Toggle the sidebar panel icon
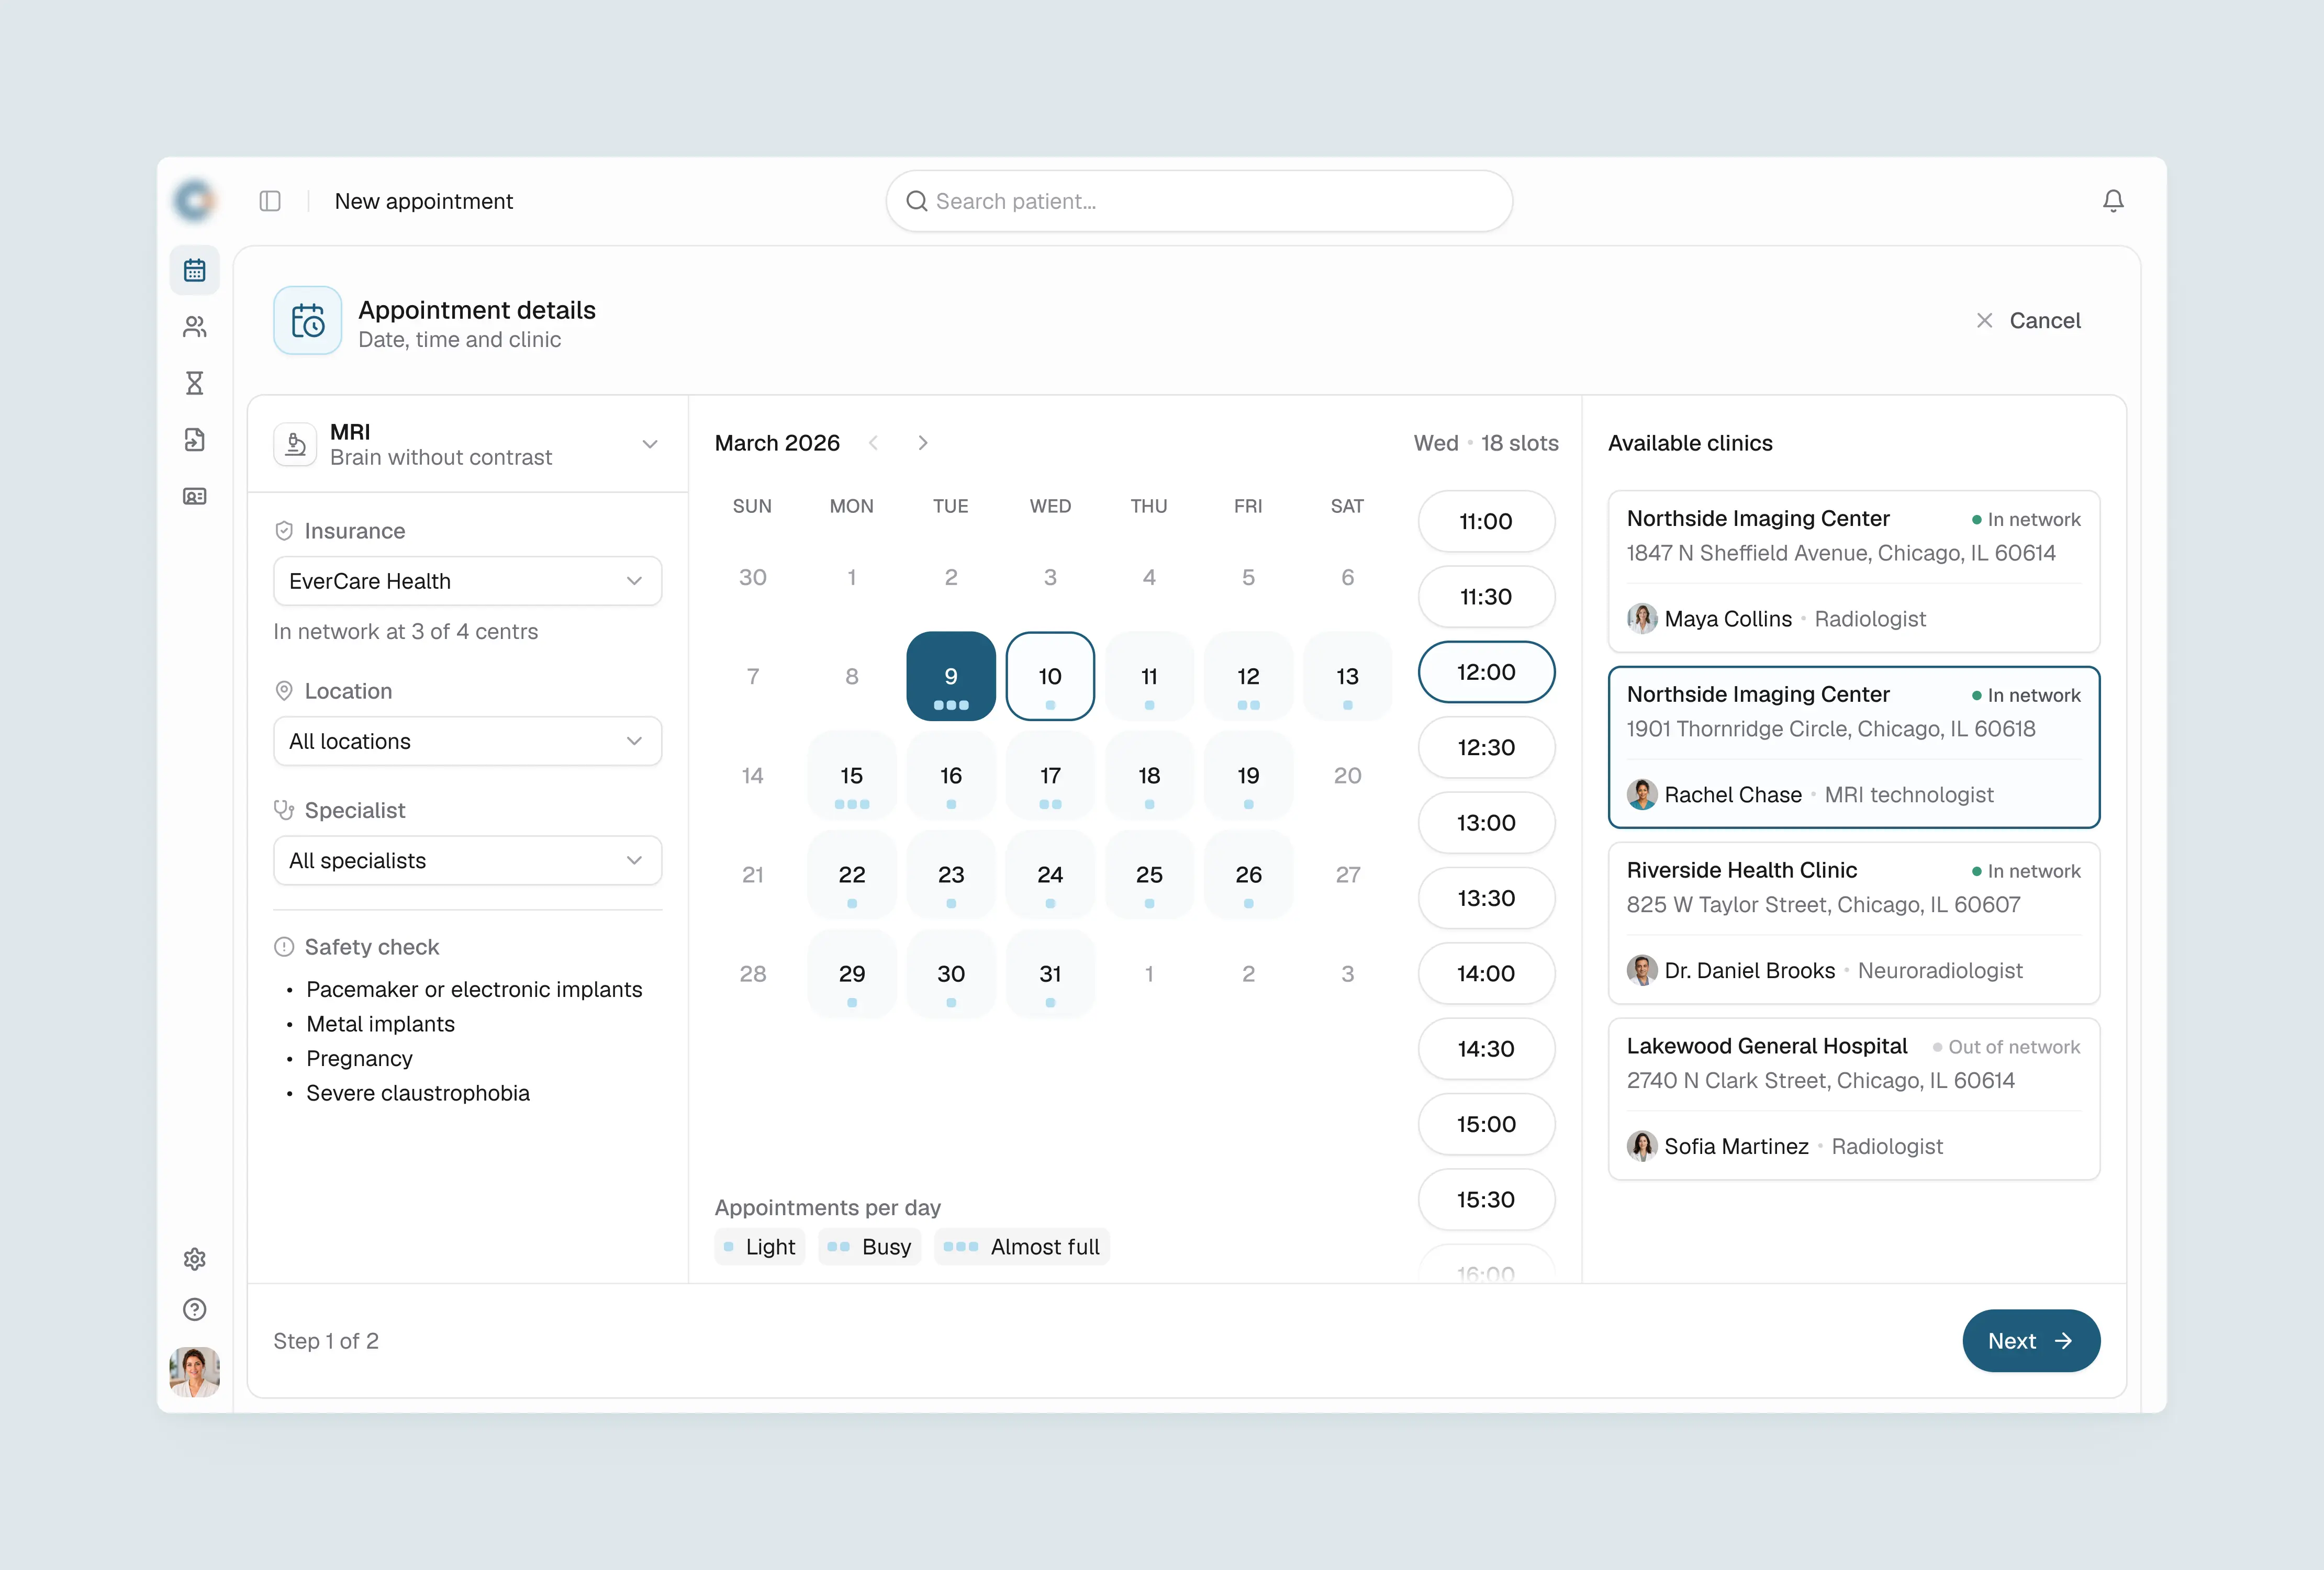 pos(270,201)
